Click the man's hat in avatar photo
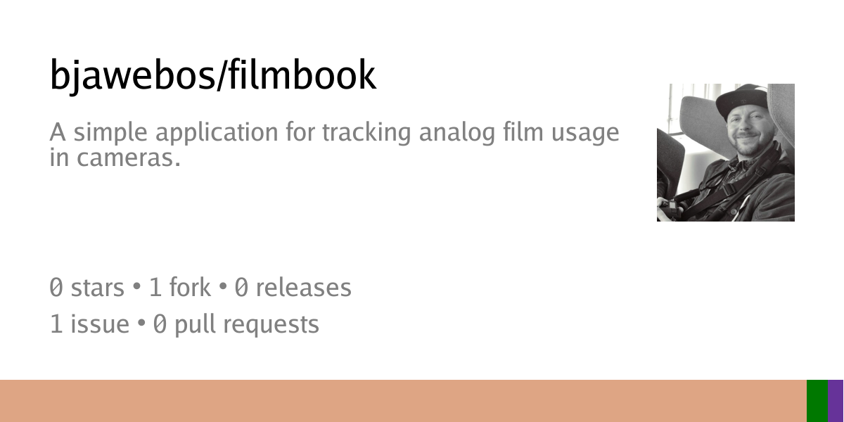 741,101
